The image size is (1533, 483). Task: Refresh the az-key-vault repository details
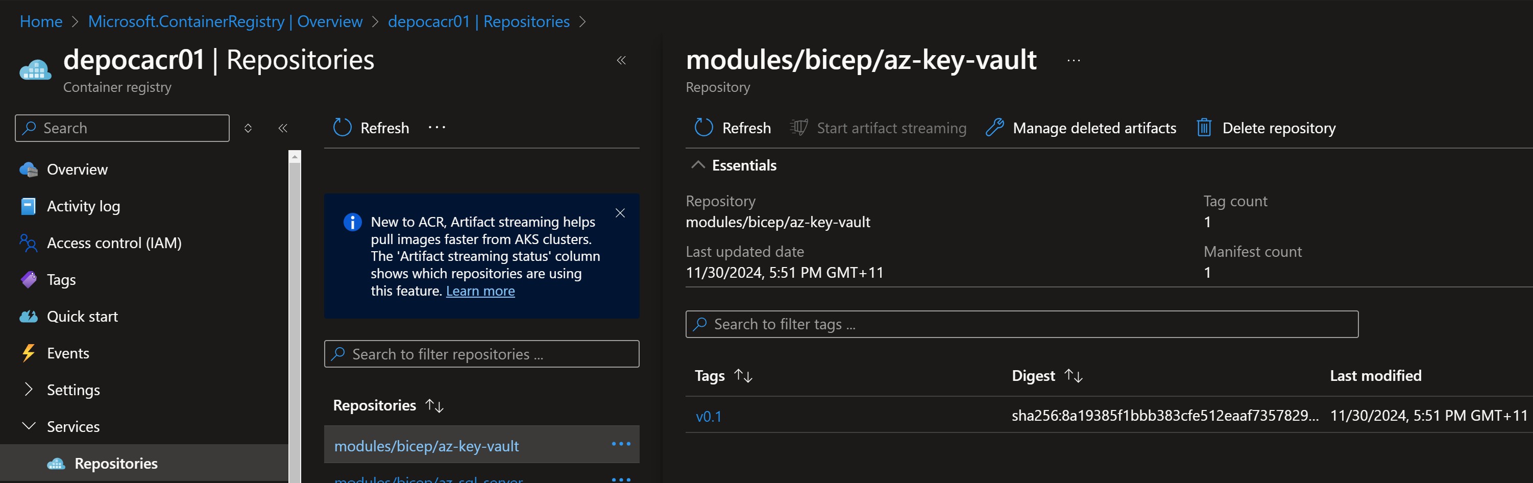pos(733,128)
